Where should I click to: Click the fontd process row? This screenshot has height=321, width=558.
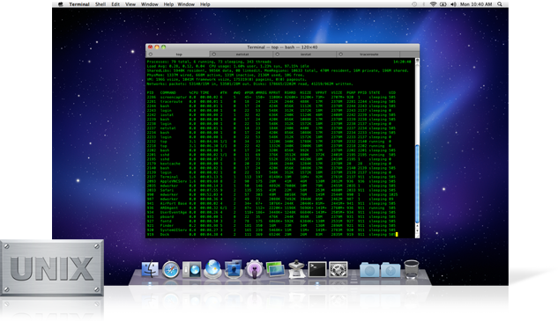[x=272, y=222]
